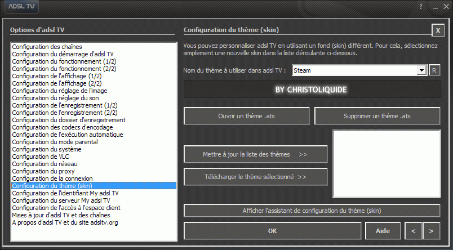Select Configuration de VLC

click(94, 157)
